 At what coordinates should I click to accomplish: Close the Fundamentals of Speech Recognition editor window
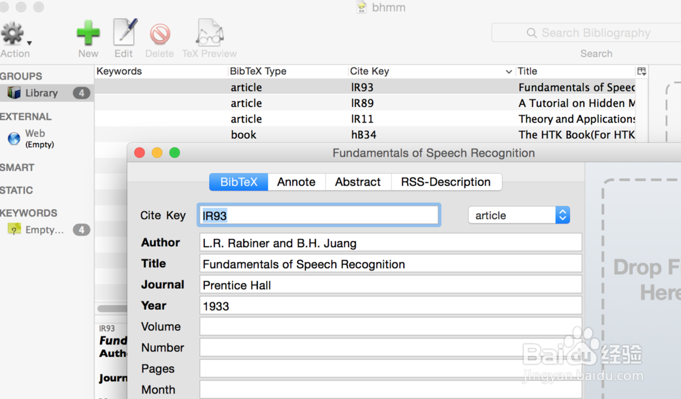(x=140, y=153)
